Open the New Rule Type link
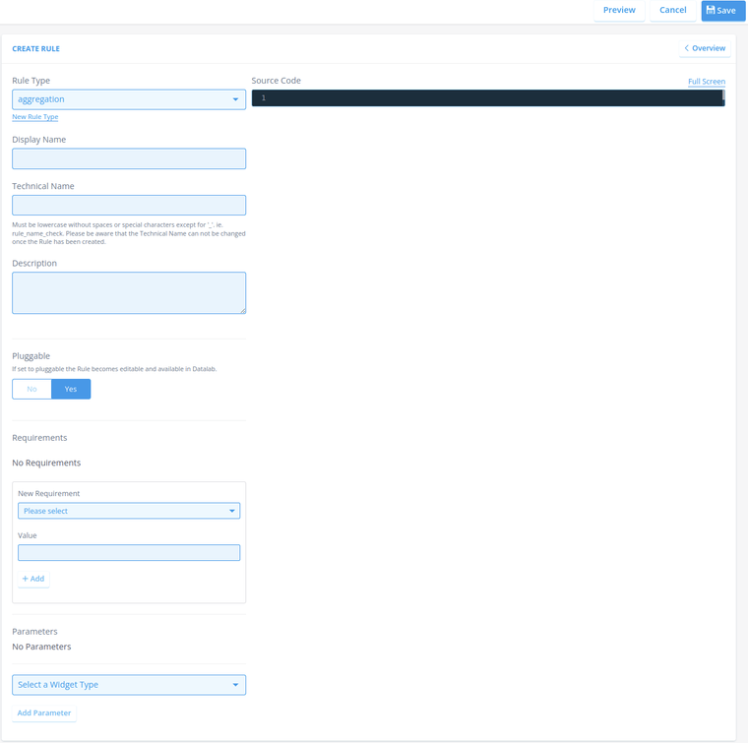Image resolution: width=748 pixels, height=743 pixels. [34, 117]
